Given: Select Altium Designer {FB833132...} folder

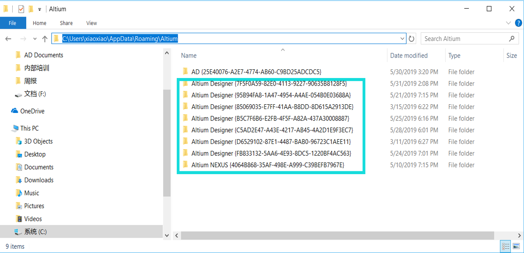Looking at the screenshot, I should [271, 154].
